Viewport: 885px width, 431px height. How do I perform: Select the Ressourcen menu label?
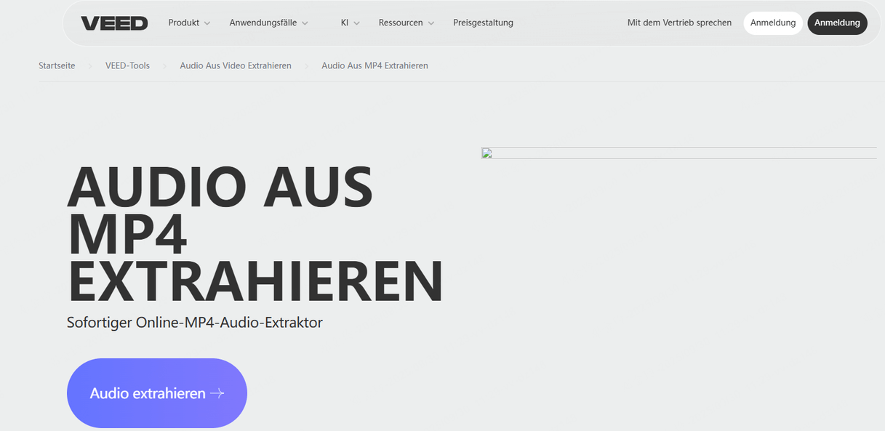[x=400, y=23]
